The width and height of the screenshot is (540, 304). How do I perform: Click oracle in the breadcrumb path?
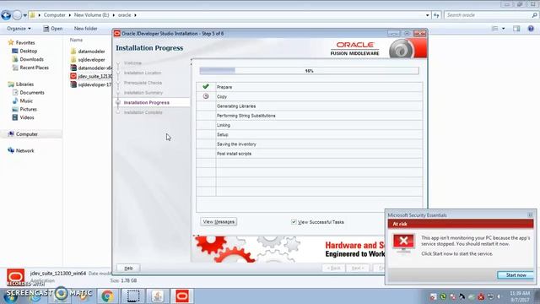point(124,15)
